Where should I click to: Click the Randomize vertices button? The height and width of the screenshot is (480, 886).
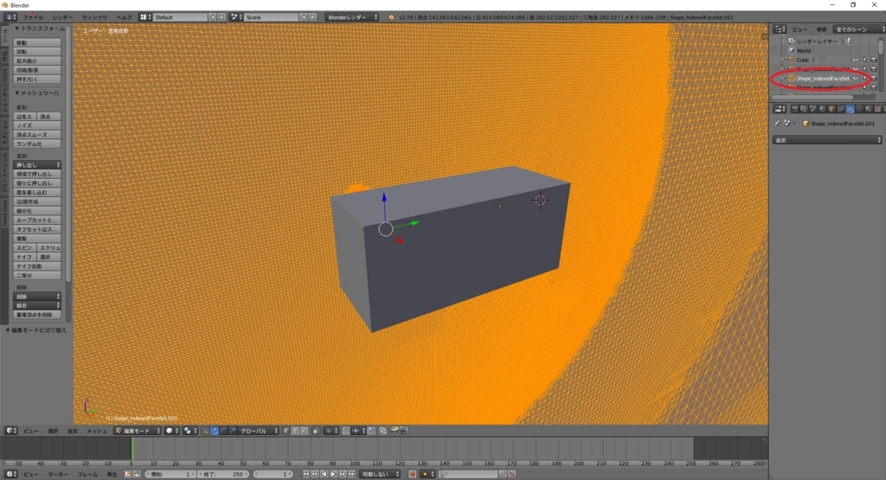click(37, 144)
